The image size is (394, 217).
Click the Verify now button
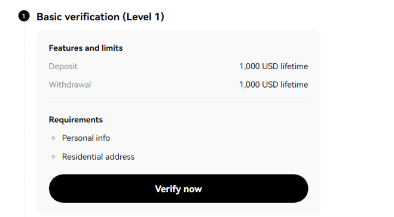click(x=178, y=188)
